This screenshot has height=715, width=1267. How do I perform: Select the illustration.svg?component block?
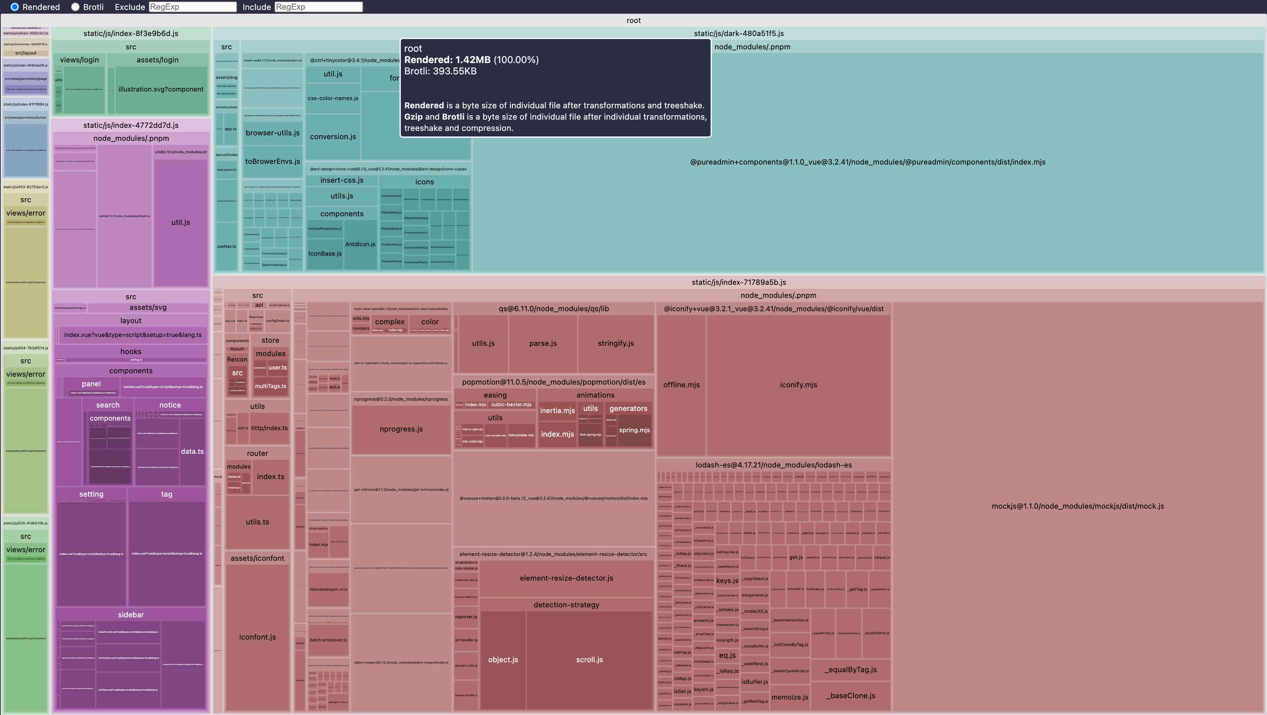(x=160, y=89)
